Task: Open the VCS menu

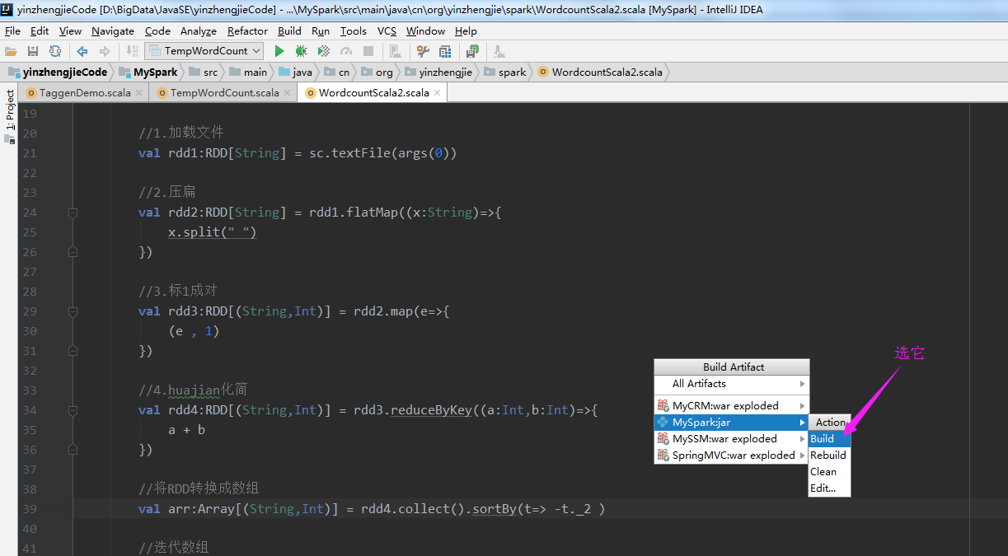Action: [387, 30]
